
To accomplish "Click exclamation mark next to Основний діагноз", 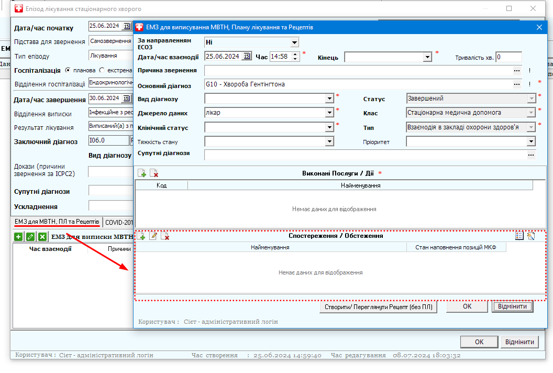I will click(529, 84).
